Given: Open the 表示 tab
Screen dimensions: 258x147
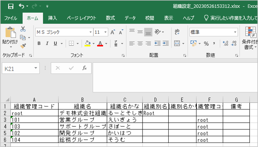Looking at the screenshot, I should pyautogui.click(x=168, y=18).
